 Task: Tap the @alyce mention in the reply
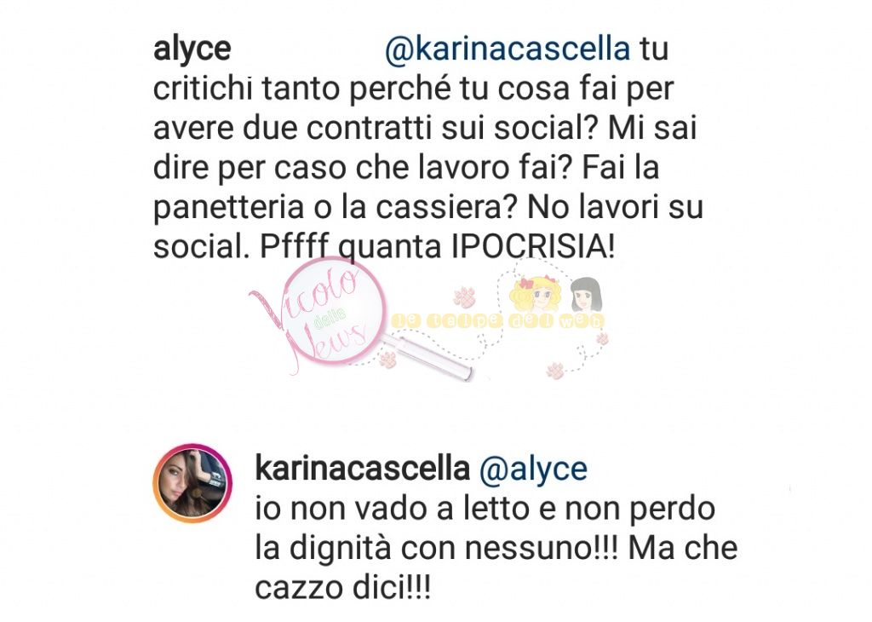click(x=533, y=469)
